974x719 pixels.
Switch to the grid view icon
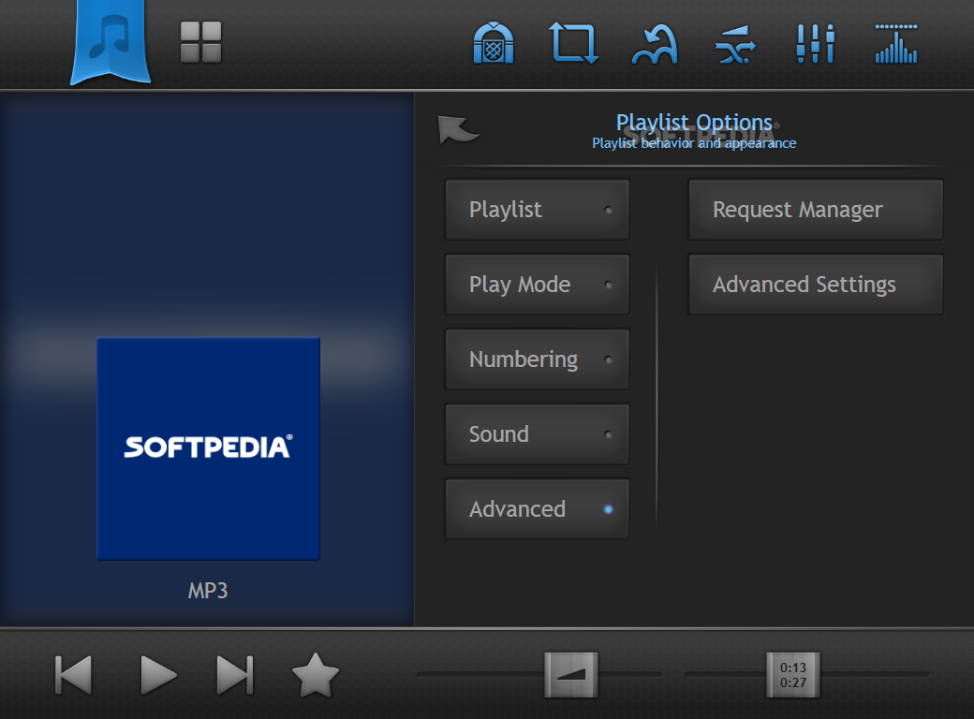click(200, 42)
